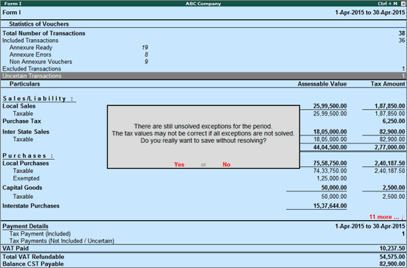Expand the '11 more' rows indicator

(x=386, y=217)
